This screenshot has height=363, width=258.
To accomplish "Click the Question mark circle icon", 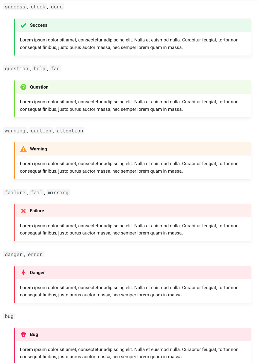I will coord(23,87).
